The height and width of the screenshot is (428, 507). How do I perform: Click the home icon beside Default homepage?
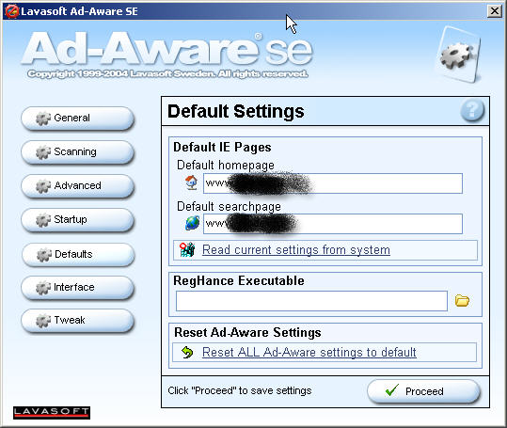click(192, 182)
